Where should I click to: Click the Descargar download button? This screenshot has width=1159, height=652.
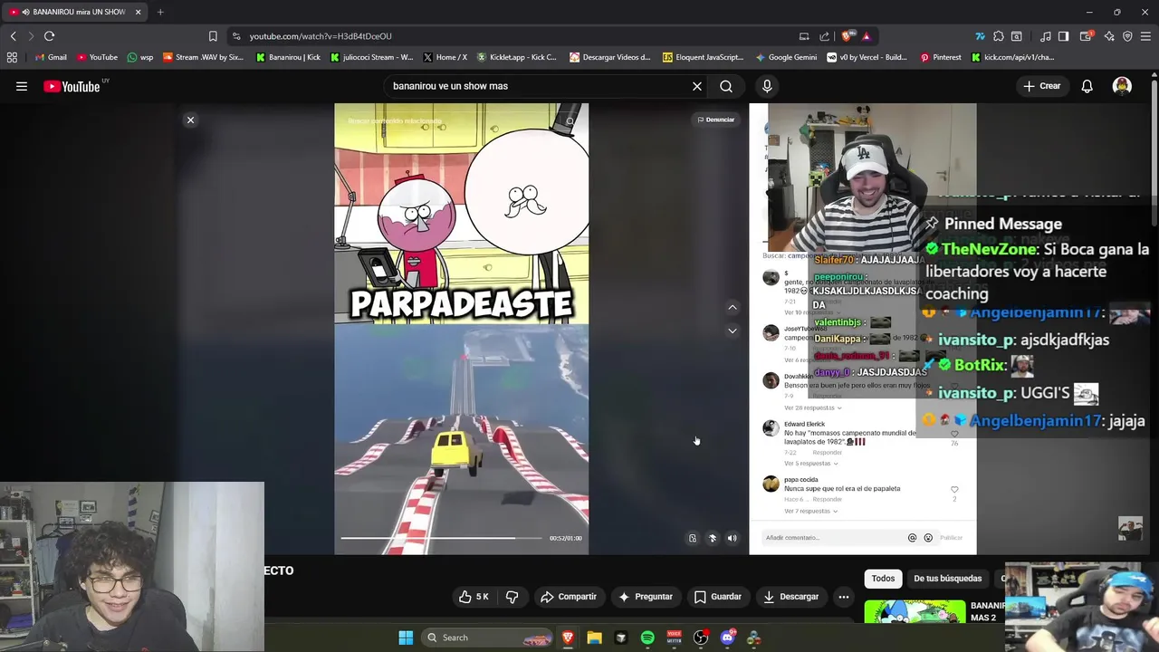click(x=790, y=597)
